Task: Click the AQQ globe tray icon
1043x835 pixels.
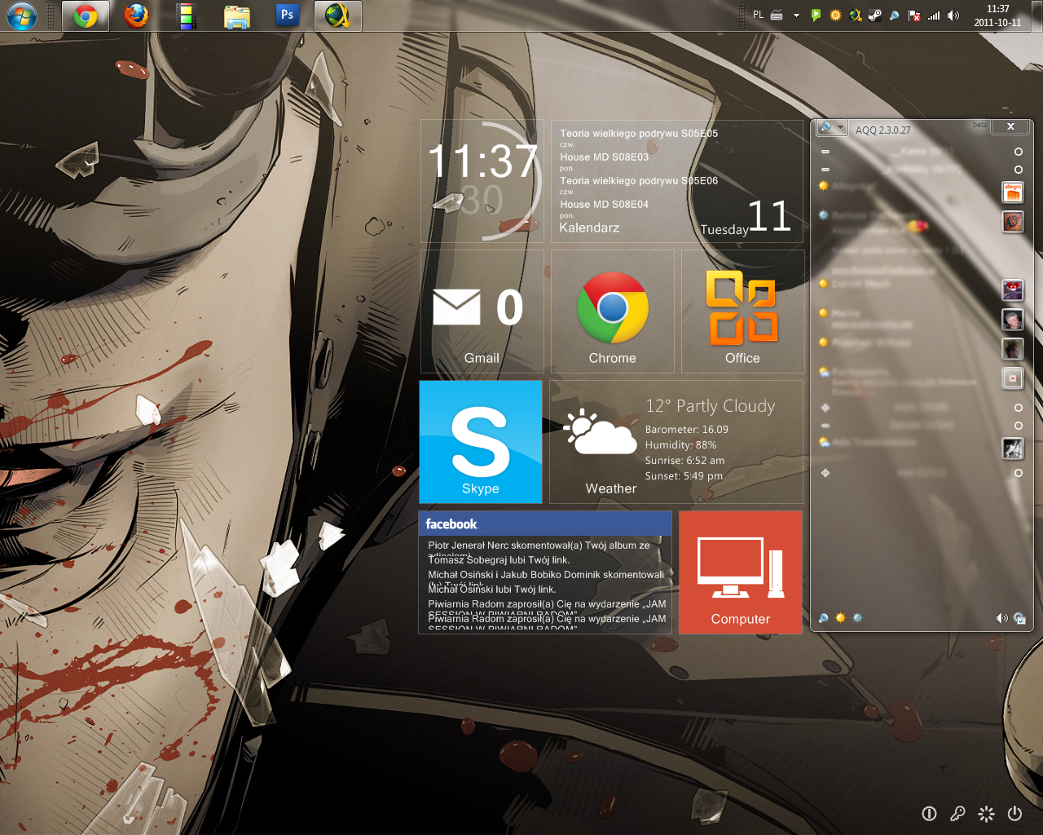Action: pyautogui.click(x=855, y=15)
